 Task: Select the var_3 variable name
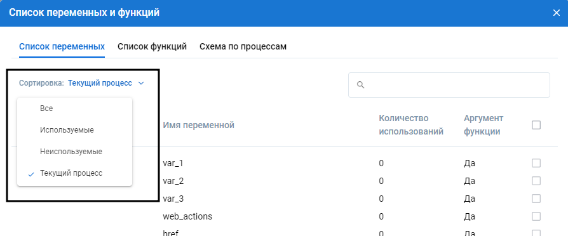tap(173, 199)
